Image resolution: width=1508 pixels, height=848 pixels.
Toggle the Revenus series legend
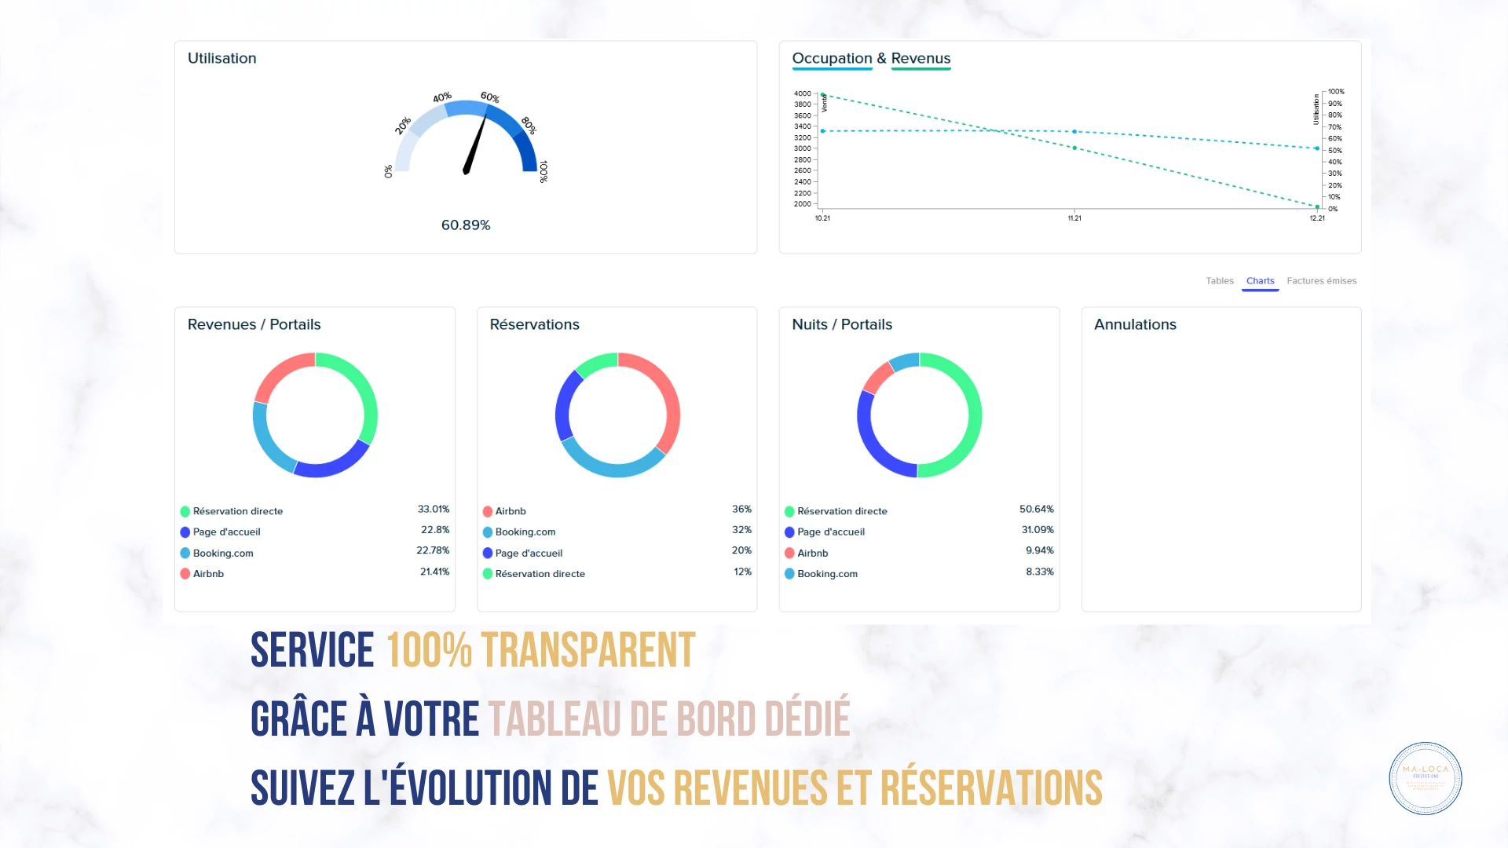(921, 59)
